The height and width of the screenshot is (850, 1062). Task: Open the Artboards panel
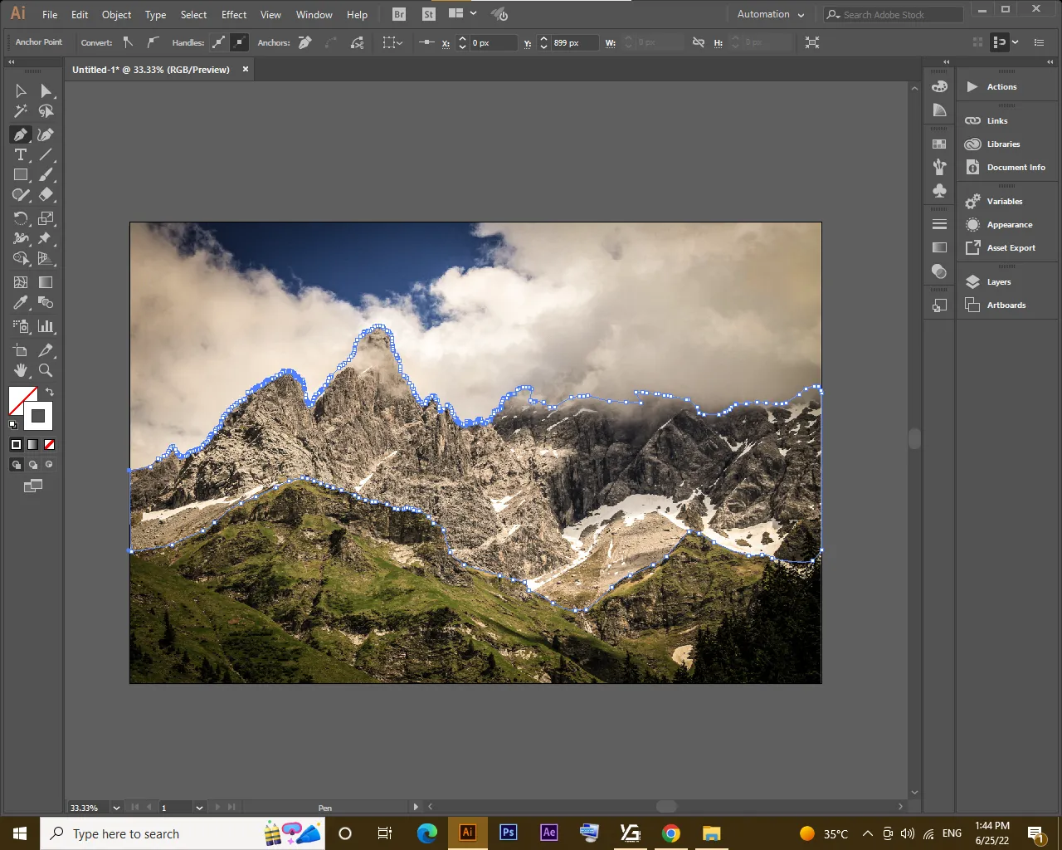[x=1007, y=305]
